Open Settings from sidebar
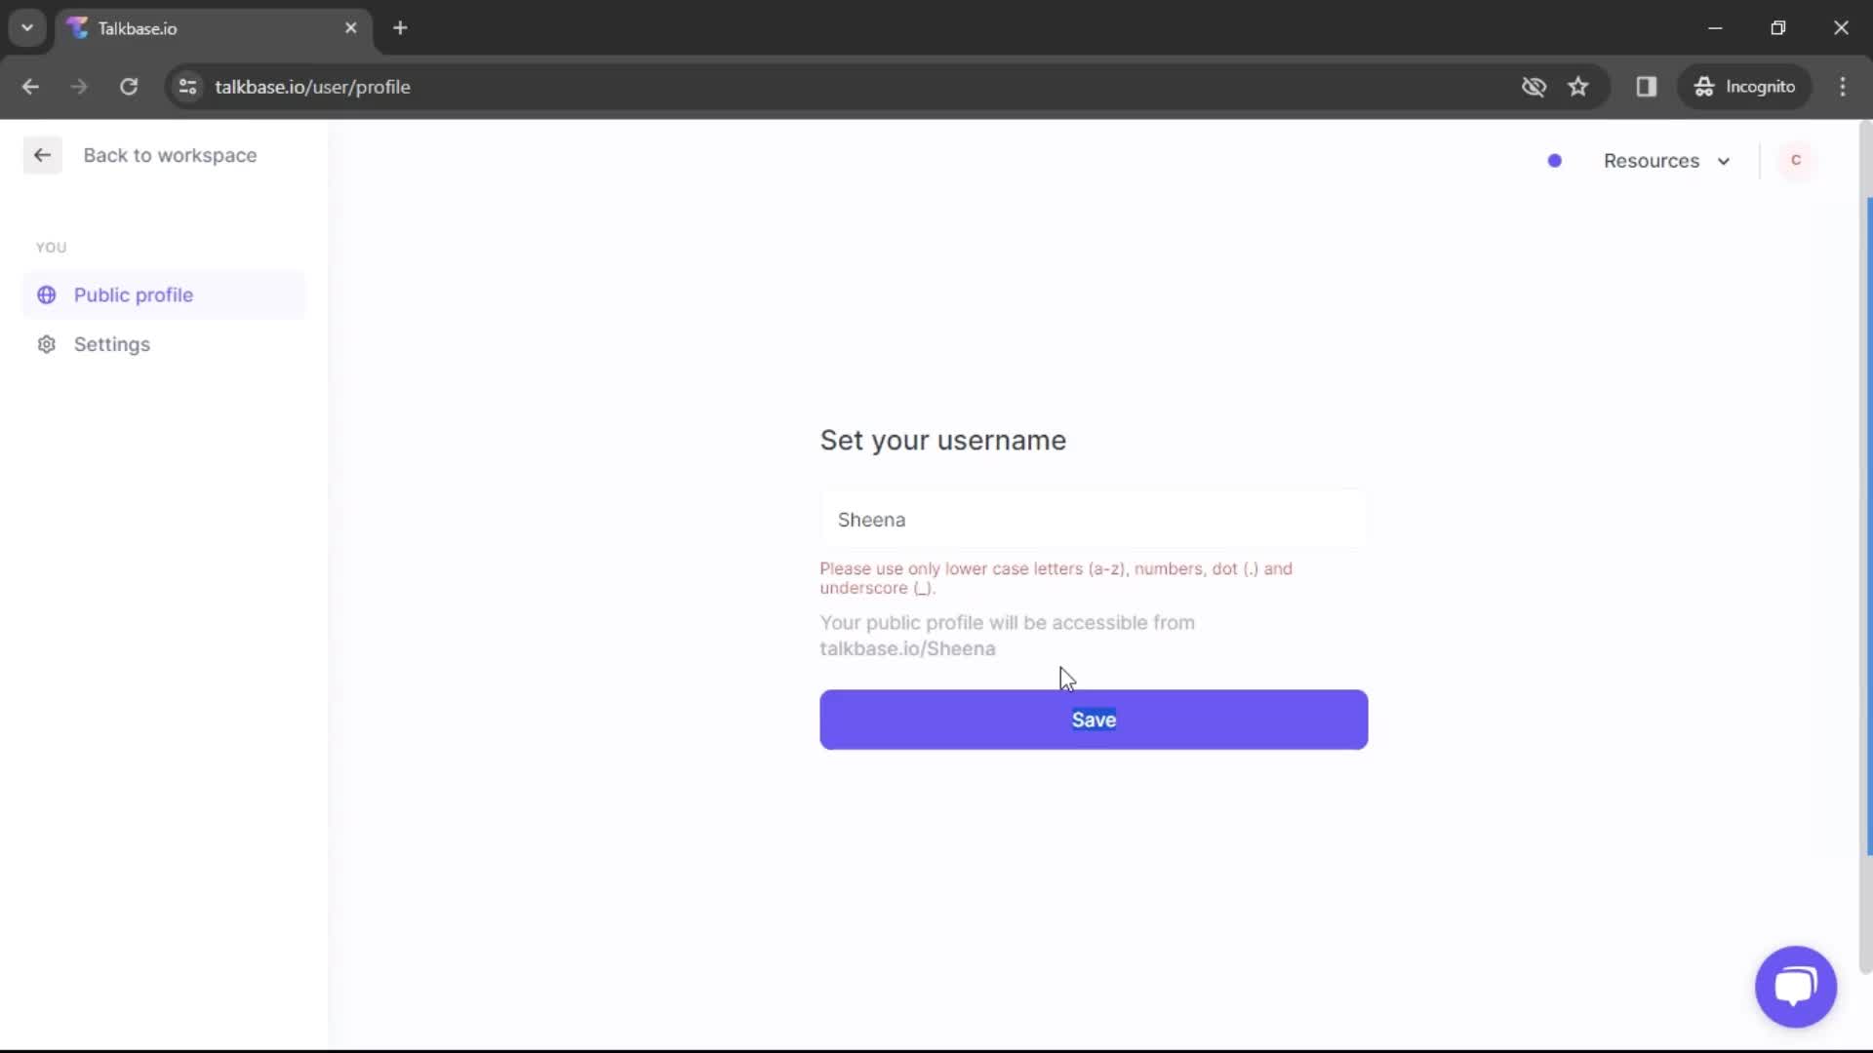Viewport: 1873px width, 1053px height. pyautogui.click(x=110, y=344)
